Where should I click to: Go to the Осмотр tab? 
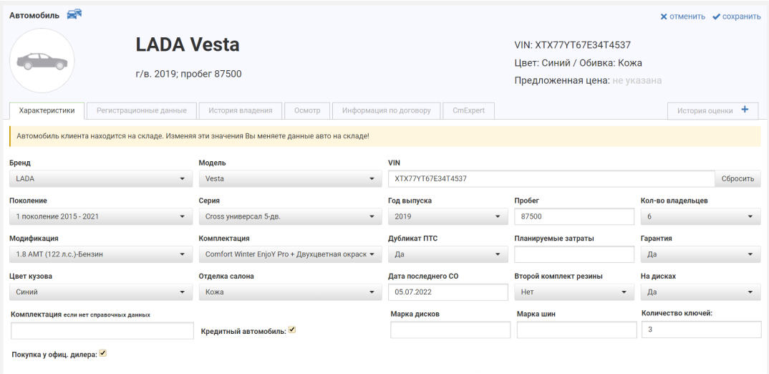pyautogui.click(x=307, y=110)
